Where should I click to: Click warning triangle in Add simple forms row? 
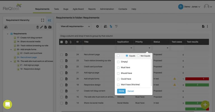[x=175, y=79]
